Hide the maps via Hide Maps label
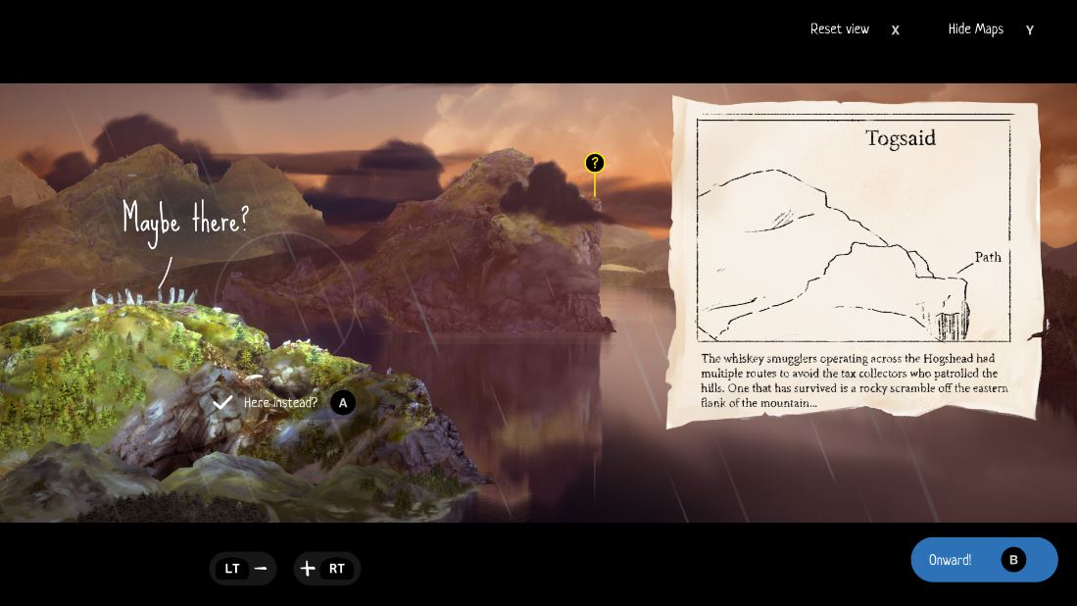 (x=975, y=28)
